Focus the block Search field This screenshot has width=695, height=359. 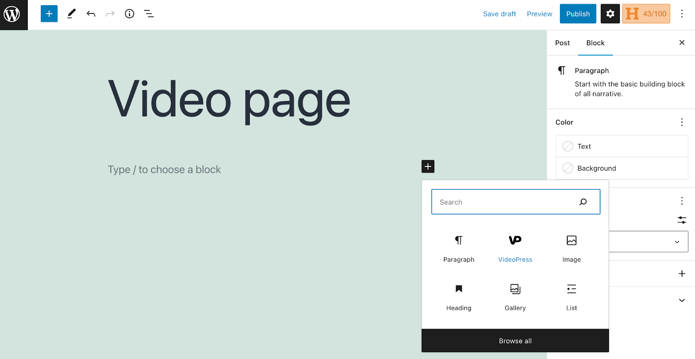coord(516,202)
